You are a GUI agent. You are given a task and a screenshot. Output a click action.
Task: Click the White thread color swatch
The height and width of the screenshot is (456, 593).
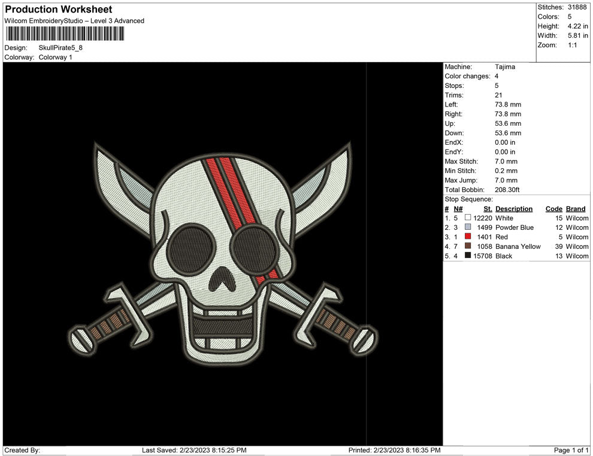[x=468, y=218]
